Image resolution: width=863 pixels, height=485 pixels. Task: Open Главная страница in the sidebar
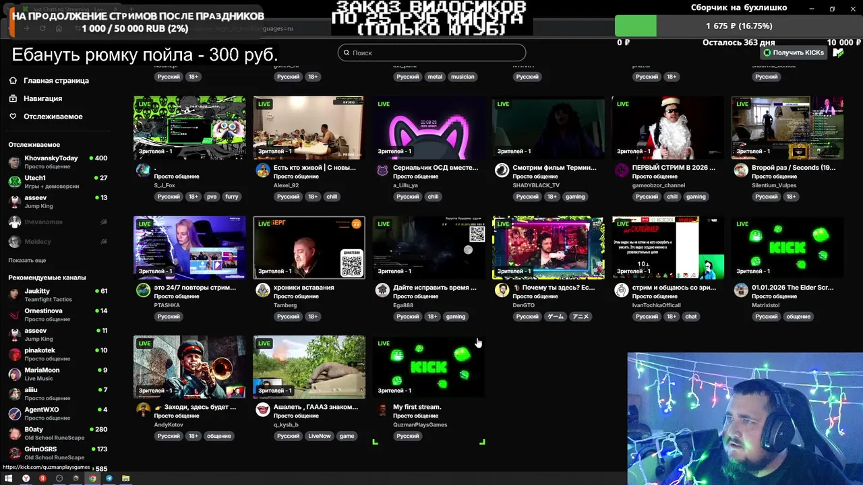(56, 80)
